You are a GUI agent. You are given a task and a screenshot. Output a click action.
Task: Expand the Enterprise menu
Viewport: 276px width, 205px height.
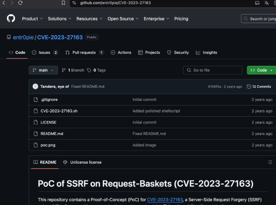tap(156, 19)
